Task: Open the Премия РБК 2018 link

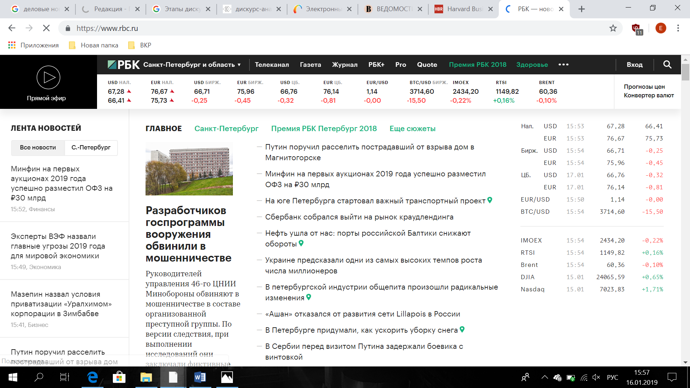Action: (x=478, y=65)
